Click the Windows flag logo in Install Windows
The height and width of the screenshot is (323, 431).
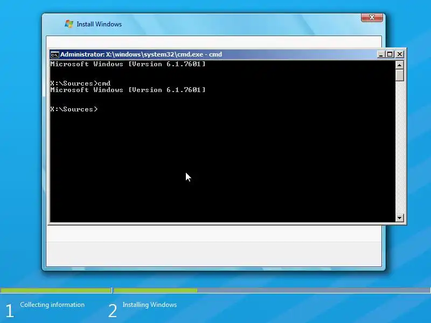(69, 24)
